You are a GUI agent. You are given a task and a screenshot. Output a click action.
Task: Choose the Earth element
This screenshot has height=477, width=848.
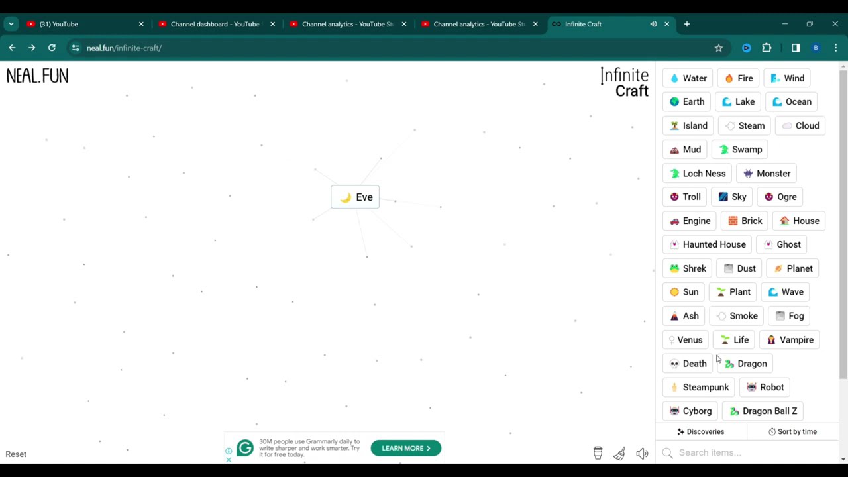point(686,102)
